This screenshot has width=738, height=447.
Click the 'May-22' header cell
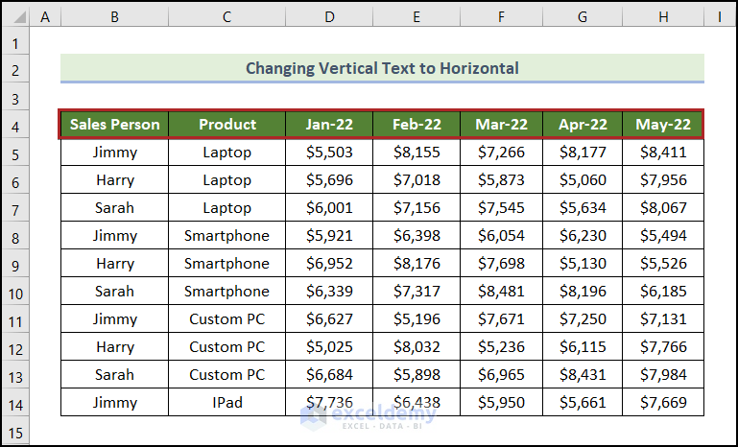point(662,125)
